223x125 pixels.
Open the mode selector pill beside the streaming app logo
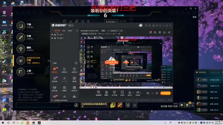coord(71,25)
